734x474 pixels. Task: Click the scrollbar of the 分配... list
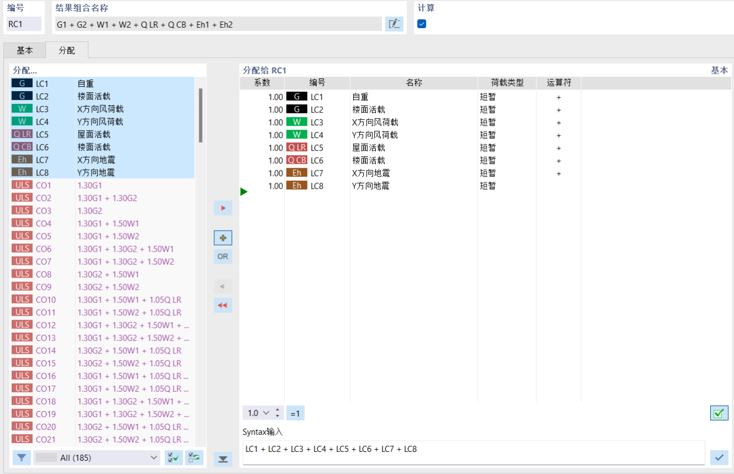(200, 115)
